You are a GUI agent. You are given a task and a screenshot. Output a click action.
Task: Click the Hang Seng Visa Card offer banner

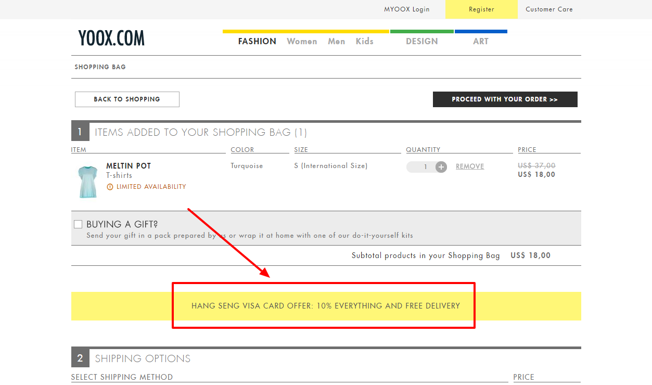(326, 306)
